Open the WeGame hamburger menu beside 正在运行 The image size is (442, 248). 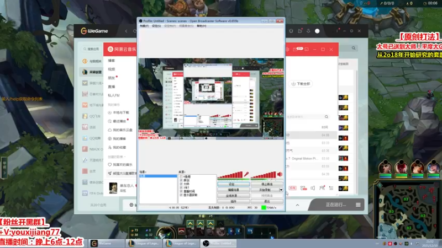coord(358,204)
